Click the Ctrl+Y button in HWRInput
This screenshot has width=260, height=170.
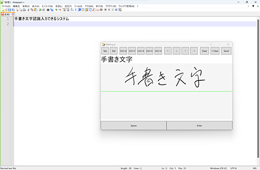[132, 51]
